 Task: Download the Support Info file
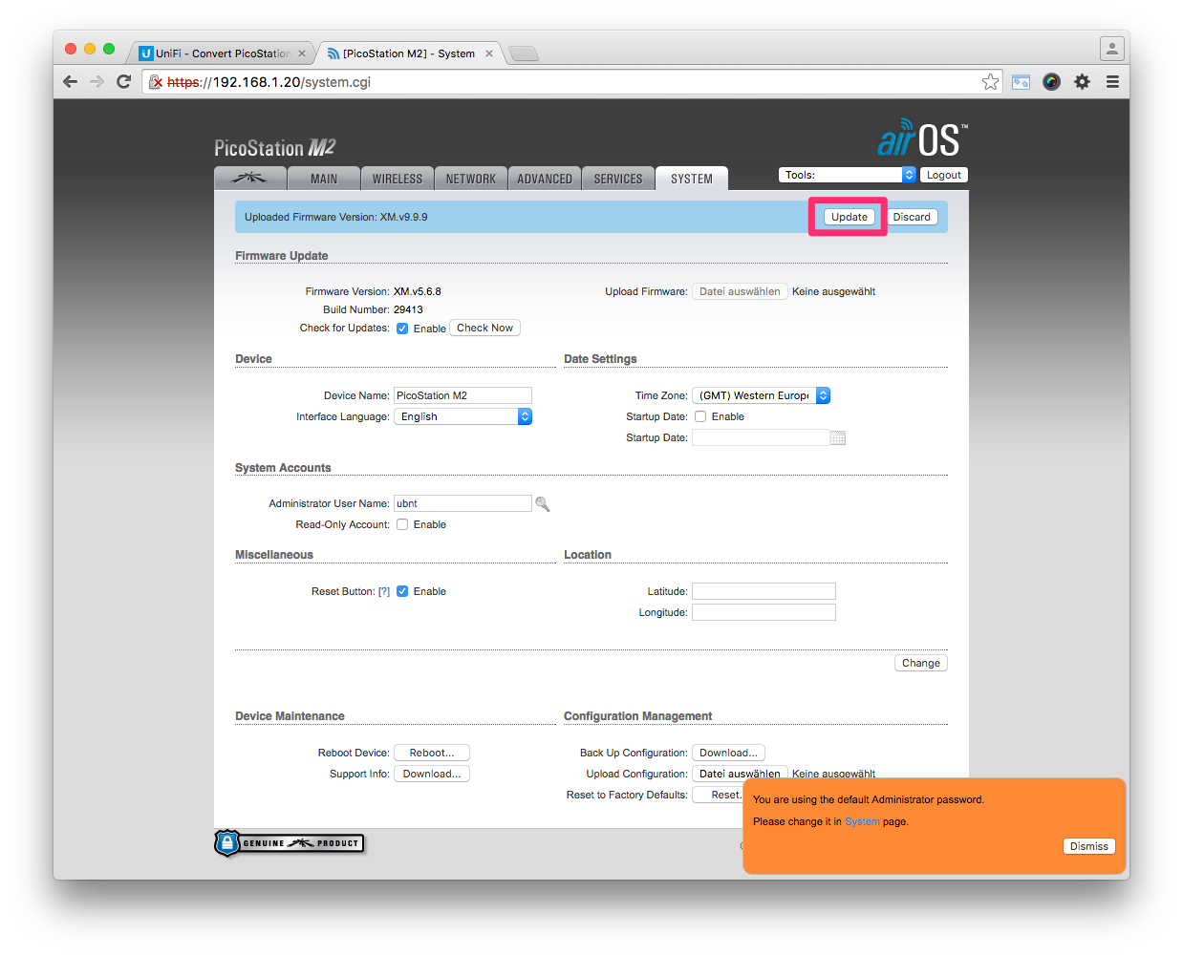click(x=432, y=774)
